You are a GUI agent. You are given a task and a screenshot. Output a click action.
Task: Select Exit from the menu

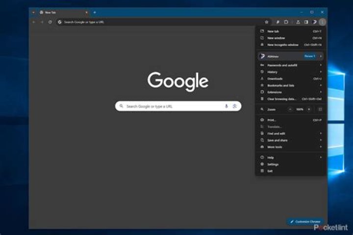(291, 171)
